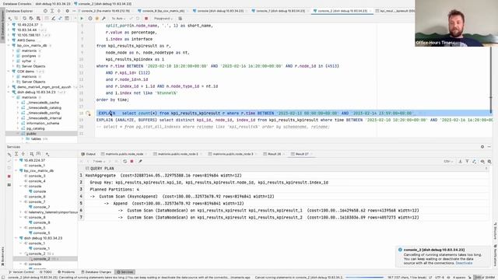498x280 pixels.
Task: Open the Tx: Auto transaction mode dropdown
Action: 117,19
